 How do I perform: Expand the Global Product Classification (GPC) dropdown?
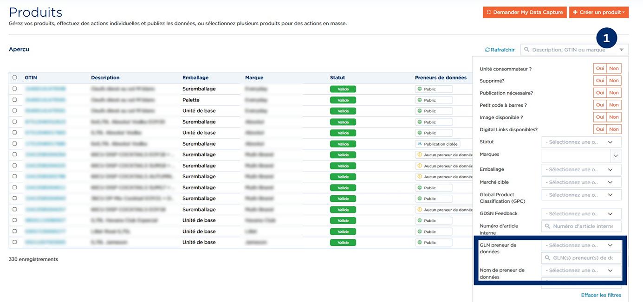pyautogui.click(x=581, y=195)
